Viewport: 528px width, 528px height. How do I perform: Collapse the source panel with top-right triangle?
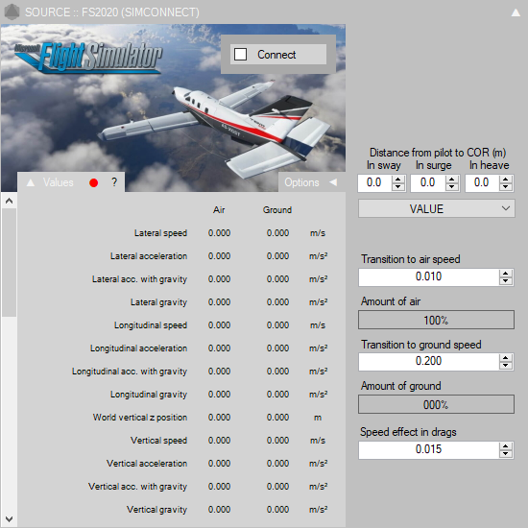pos(516,12)
